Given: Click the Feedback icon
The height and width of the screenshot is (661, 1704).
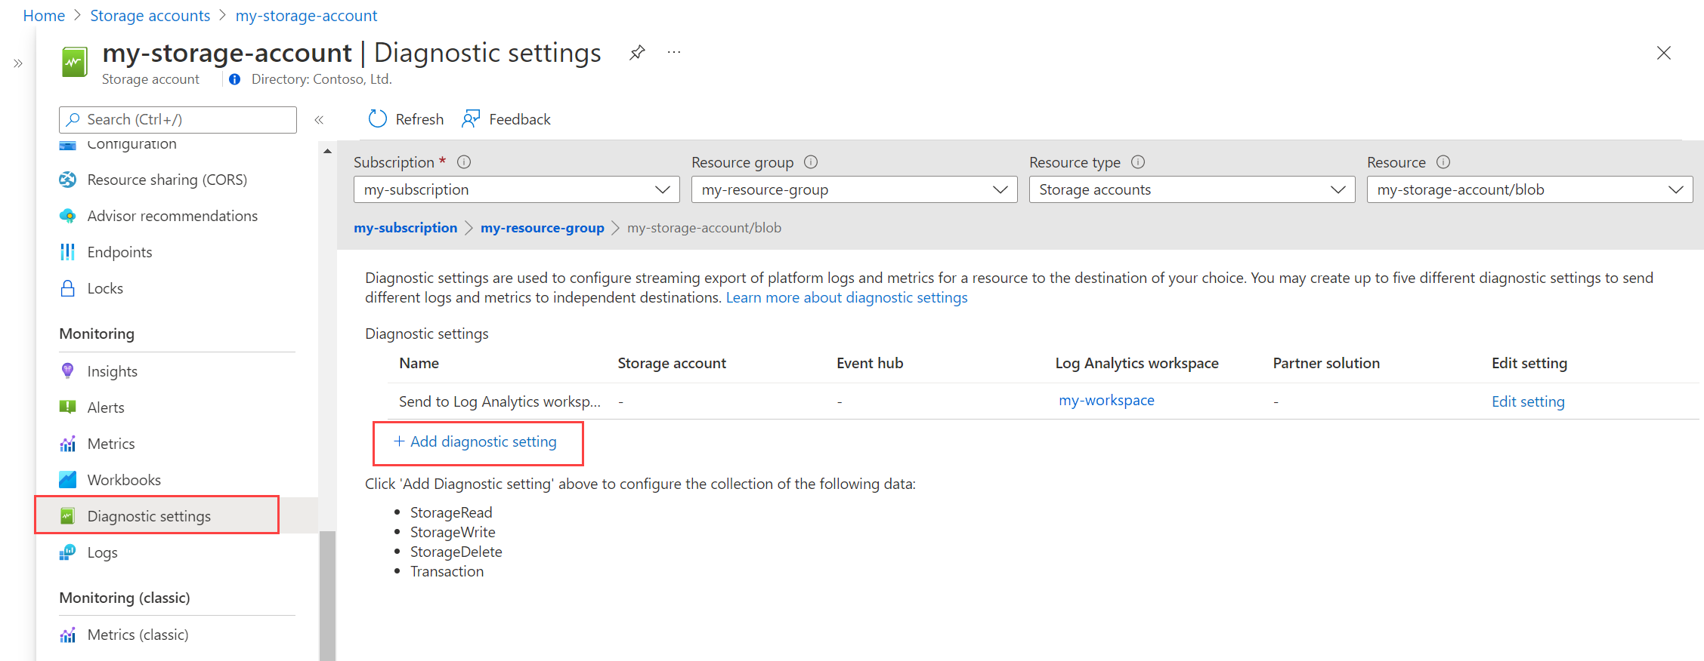Looking at the screenshot, I should tap(471, 119).
